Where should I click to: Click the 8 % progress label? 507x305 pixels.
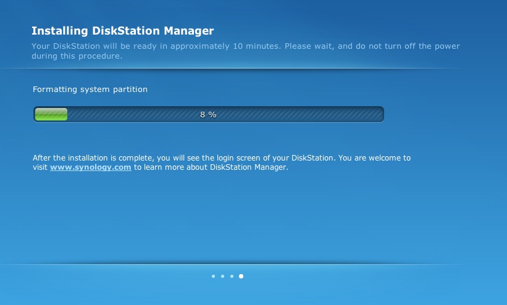click(x=208, y=114)
